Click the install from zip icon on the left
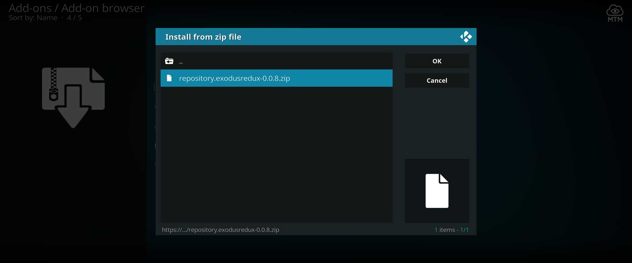This screenshot has height=263, width=632. (73, 98)
